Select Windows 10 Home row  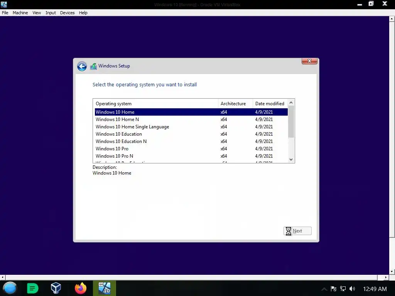tap(191, 112)
